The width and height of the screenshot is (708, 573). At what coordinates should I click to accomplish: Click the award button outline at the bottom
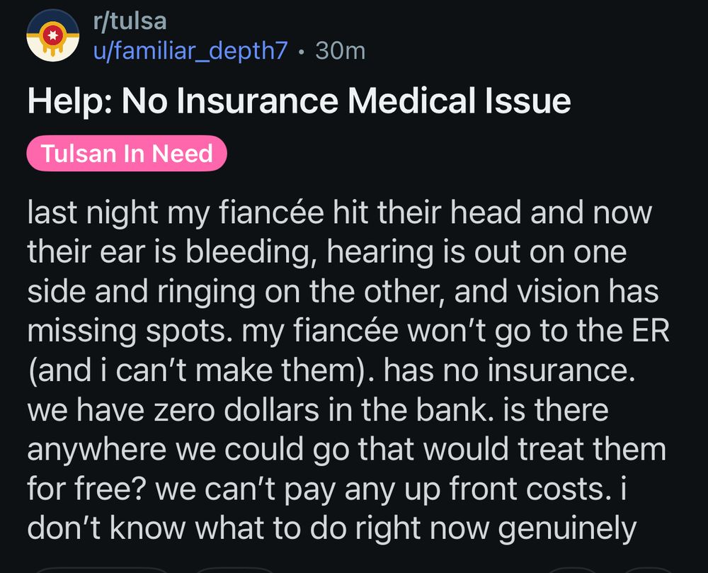573,570
